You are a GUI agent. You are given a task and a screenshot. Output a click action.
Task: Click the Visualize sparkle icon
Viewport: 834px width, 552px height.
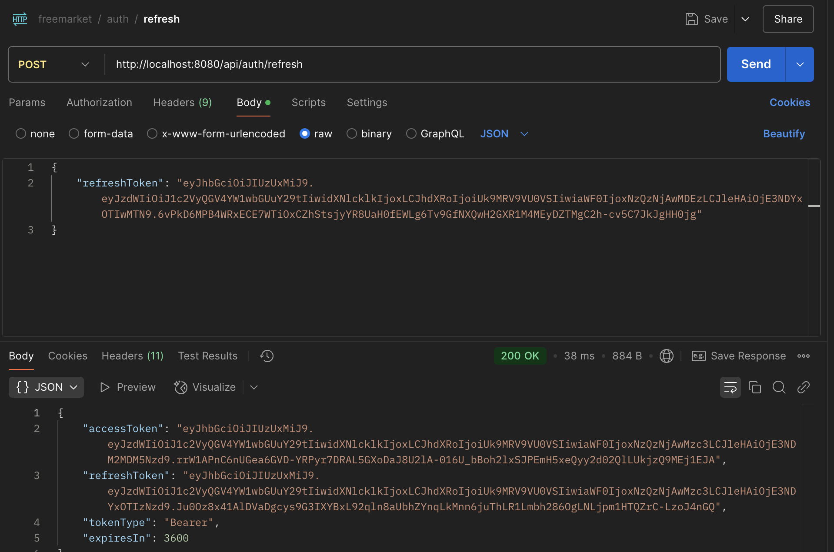click(x=180, y=387)
